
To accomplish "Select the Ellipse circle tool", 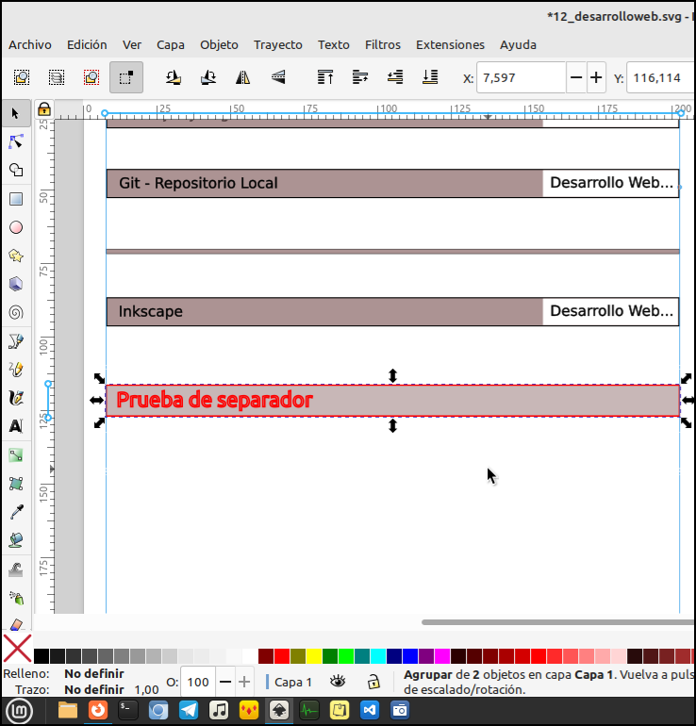I will 16,227.
